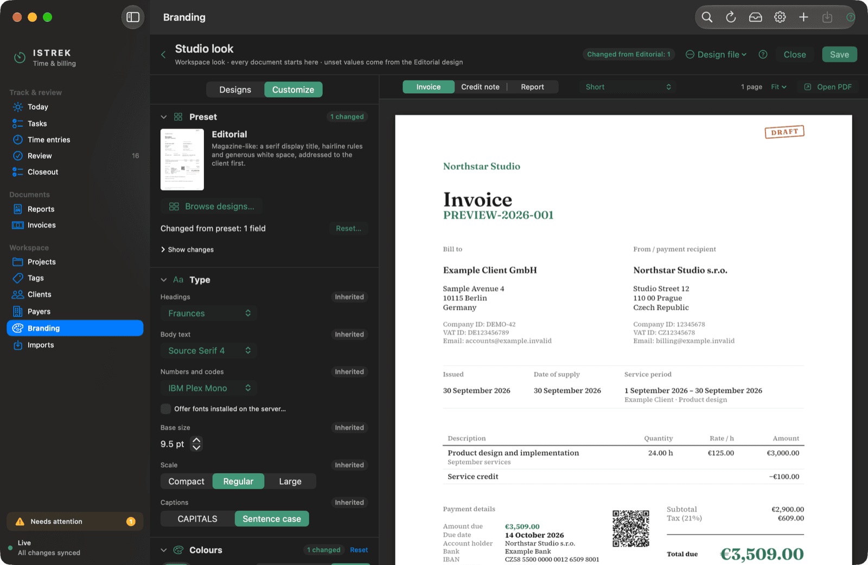
Task: Switch to the Customize tab
Action: 293,90
